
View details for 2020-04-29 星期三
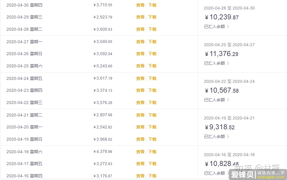pos(140,17)
